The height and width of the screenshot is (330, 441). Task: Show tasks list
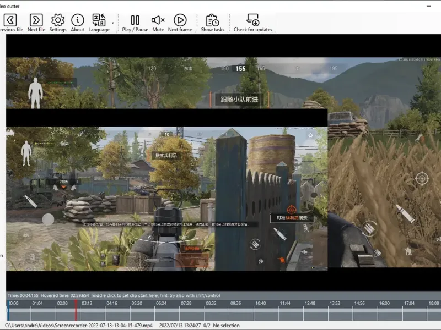pos(212,21)
